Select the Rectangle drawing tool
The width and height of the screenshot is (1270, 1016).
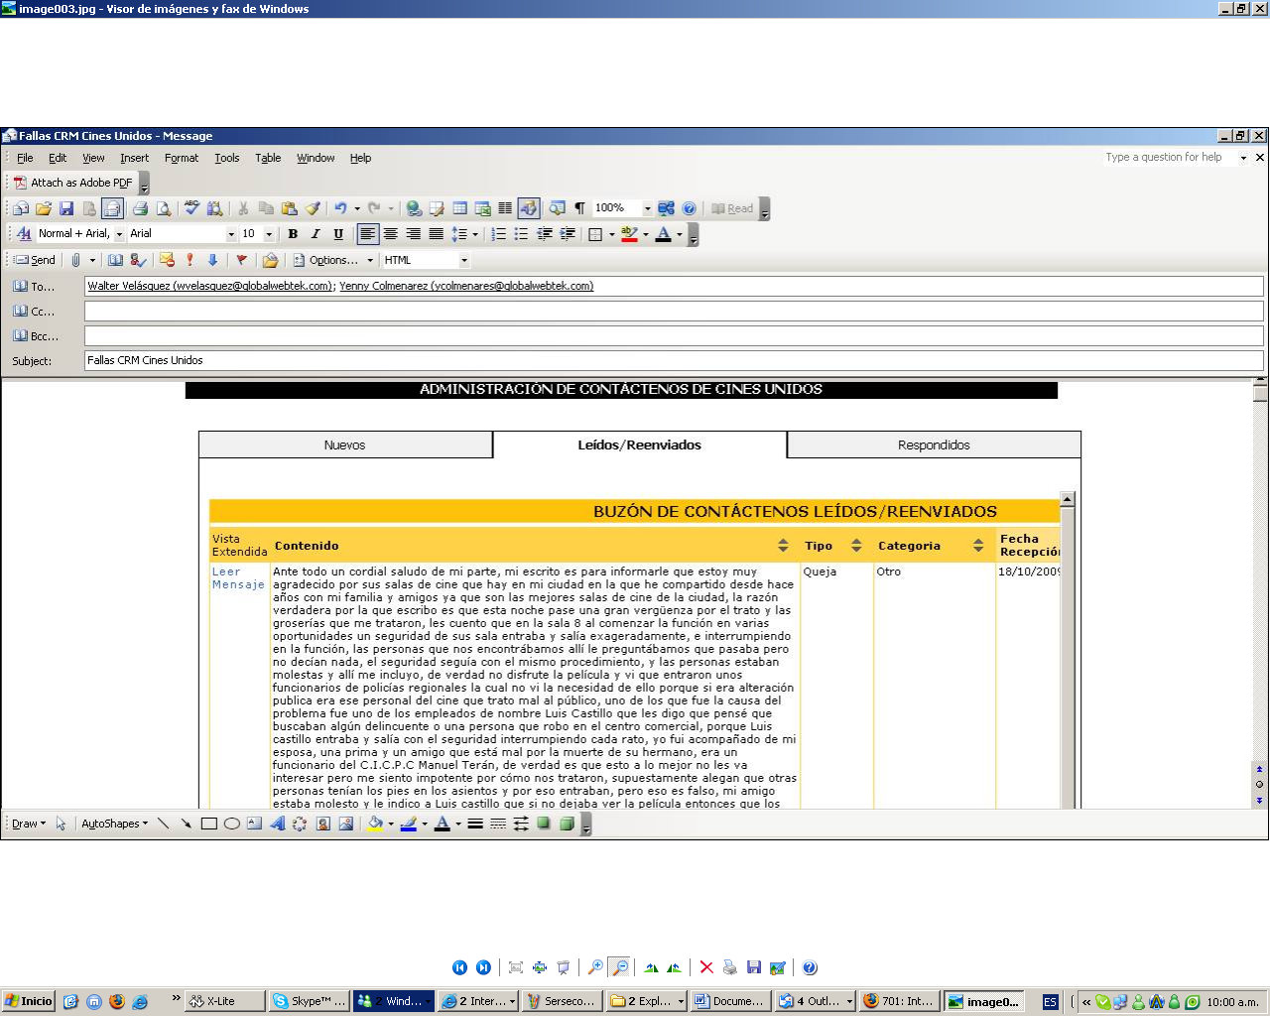pyautogui.click(x=208, y=824)
